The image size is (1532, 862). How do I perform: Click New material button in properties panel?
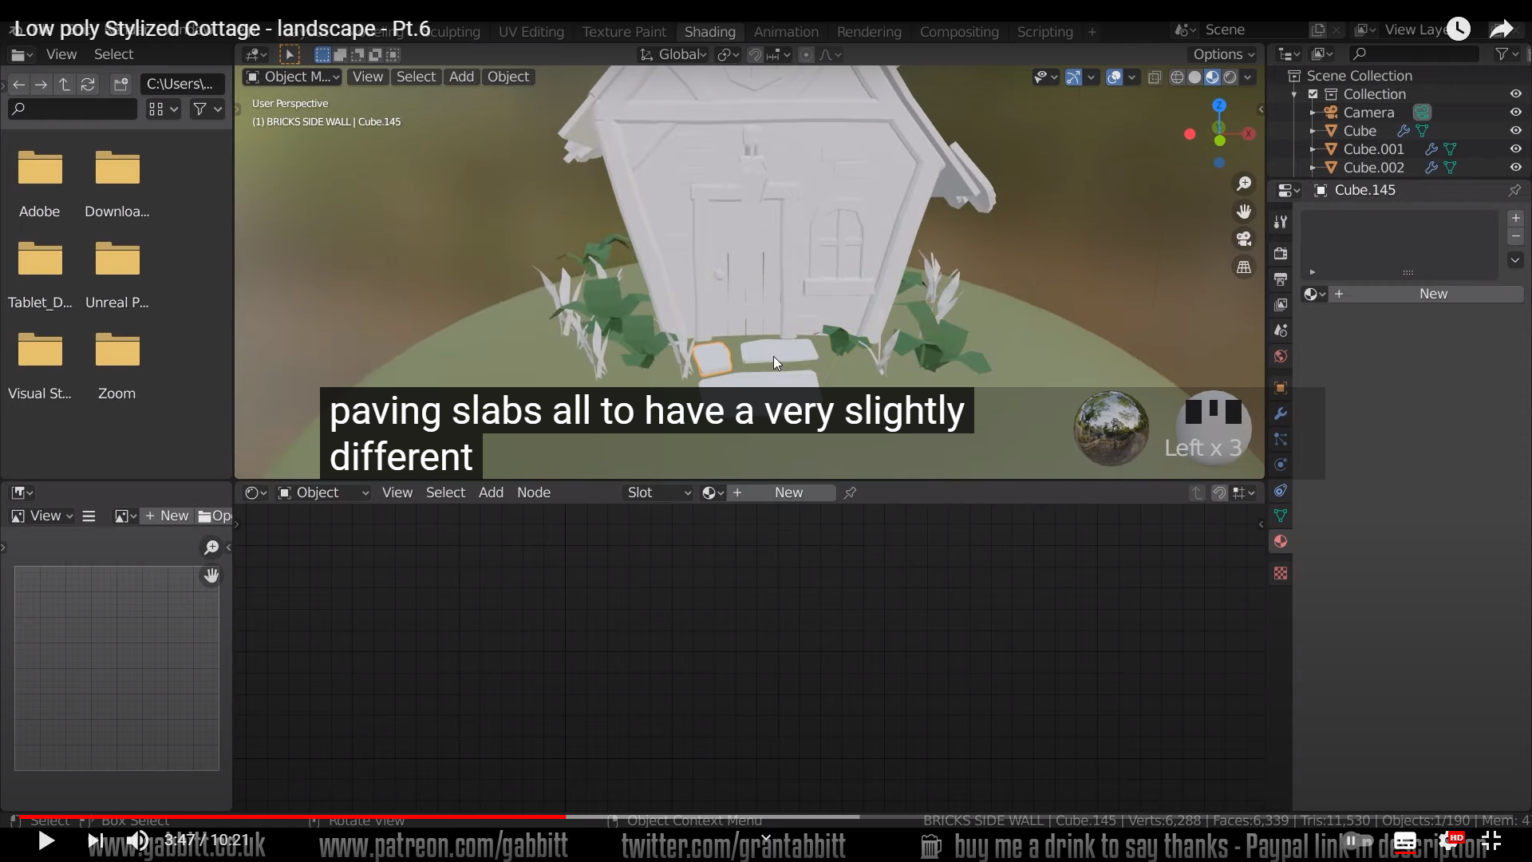point(1432,294)
